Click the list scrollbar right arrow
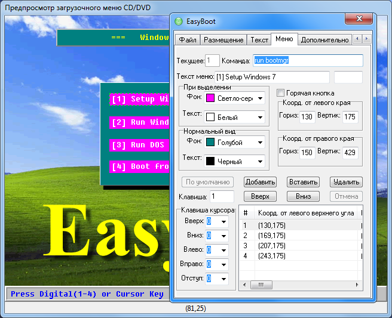This screenshot has width=392, height=318. [x=357, y=285]
